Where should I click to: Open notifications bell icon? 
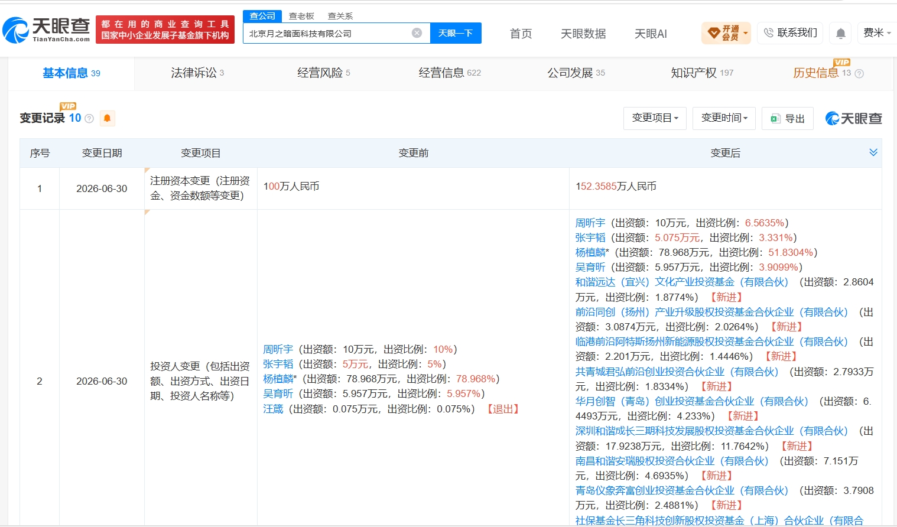point(840,33)
